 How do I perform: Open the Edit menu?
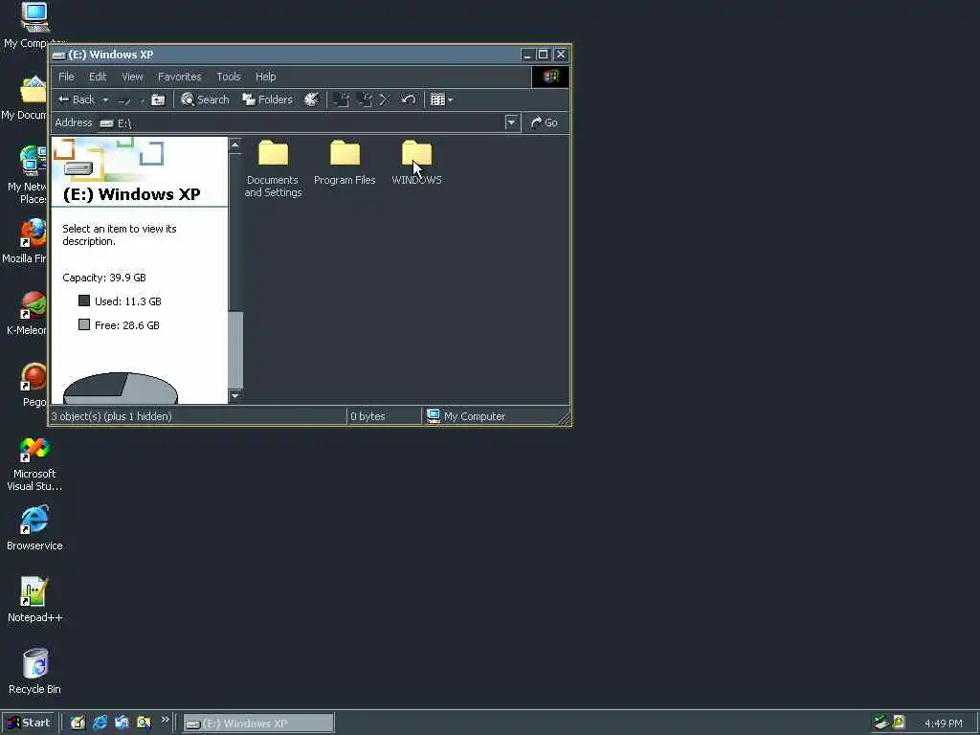click(x=98, y=77)
